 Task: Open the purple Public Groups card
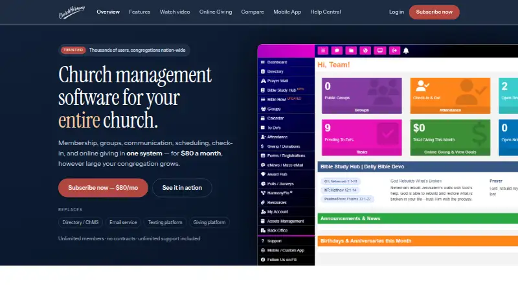tap(362, 96)
